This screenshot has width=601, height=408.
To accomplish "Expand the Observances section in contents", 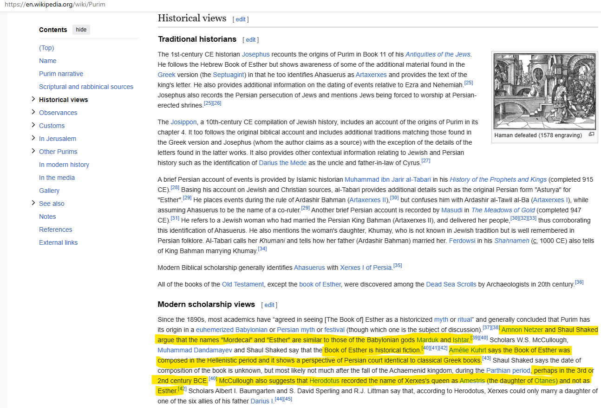I will pyautogui.click(x=33, y=112).
